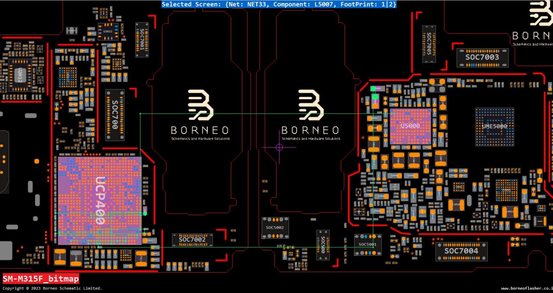Select the SOC7004 connector
553x293 pixels.
[461, 251]
